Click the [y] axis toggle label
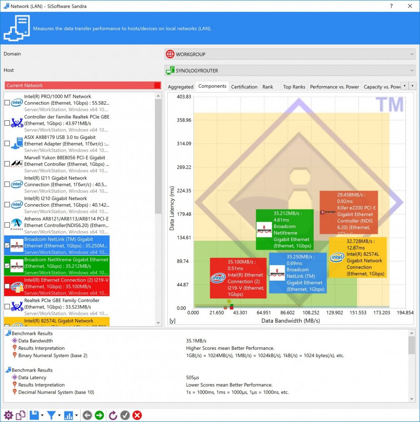Screen dimensions: 420x422 pyautogui.click(x=172, y=321)
